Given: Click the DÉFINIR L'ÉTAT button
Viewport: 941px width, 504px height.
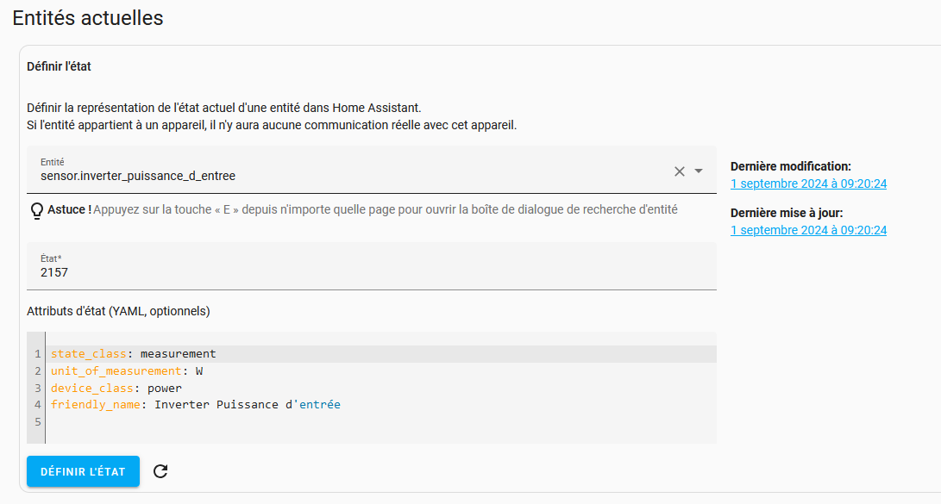Looking at the screenshot, I should [83, 471].
